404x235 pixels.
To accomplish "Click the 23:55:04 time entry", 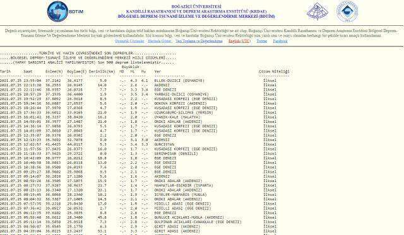I will 32,81.
